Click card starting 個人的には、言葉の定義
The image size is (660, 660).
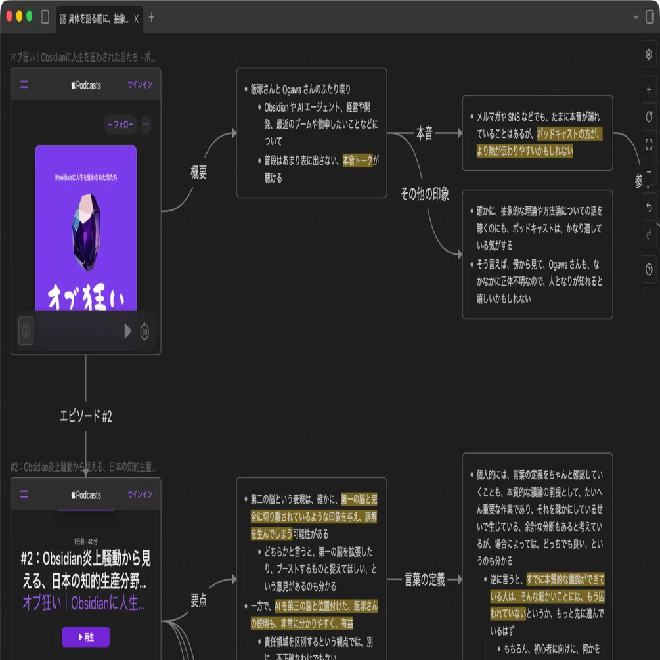[537, 556]
